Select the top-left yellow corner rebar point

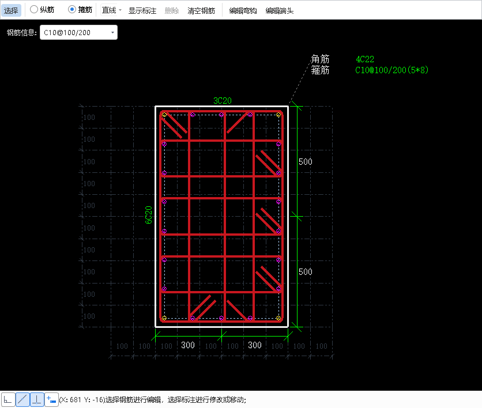pyautogui.click(x=164, y=115)
